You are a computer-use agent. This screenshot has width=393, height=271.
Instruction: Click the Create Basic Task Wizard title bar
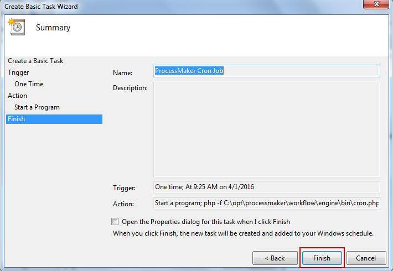[166, 6]
